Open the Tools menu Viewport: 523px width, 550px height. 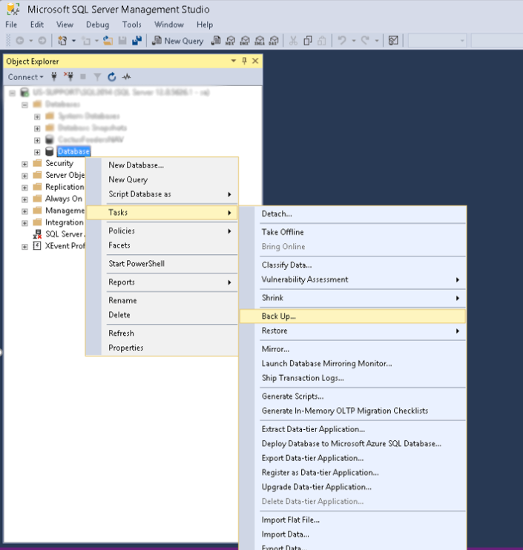132,24
